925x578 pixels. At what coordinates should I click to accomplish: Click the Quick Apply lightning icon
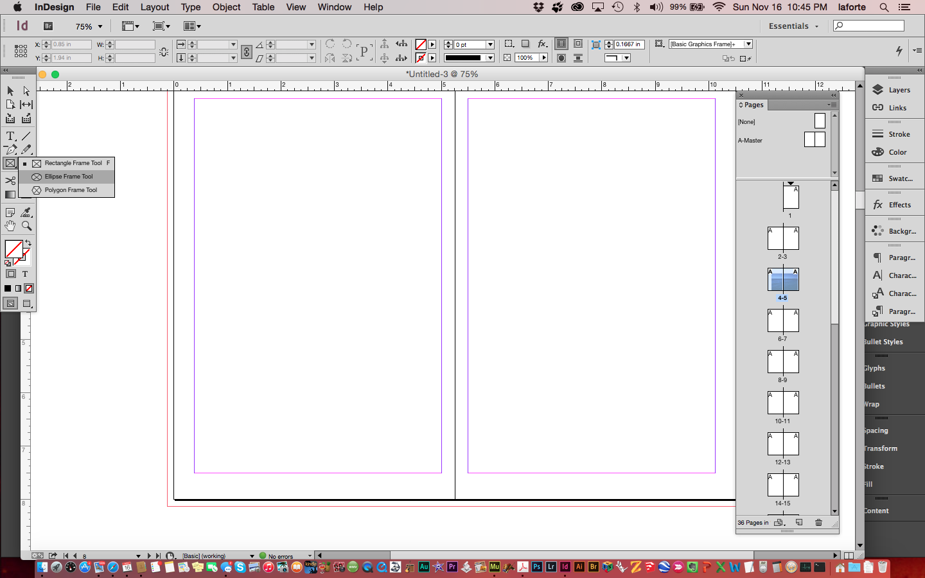pos(899,50)
